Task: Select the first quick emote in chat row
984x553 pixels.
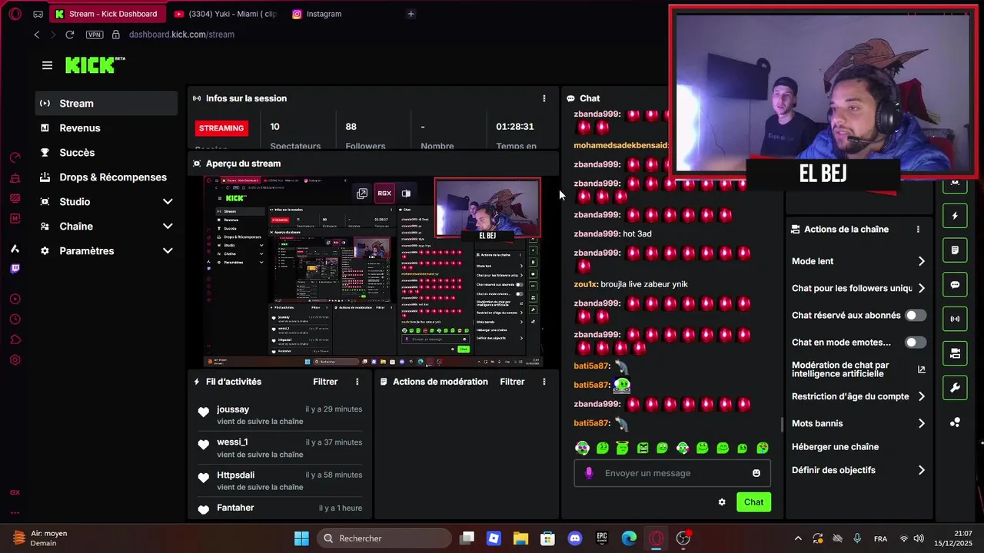Action: pos(582,448)
